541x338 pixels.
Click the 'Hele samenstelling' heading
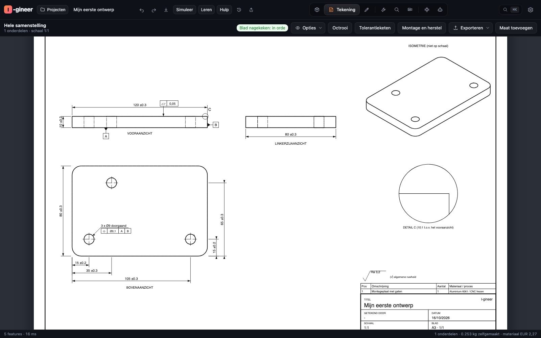[x=25, y=25]
